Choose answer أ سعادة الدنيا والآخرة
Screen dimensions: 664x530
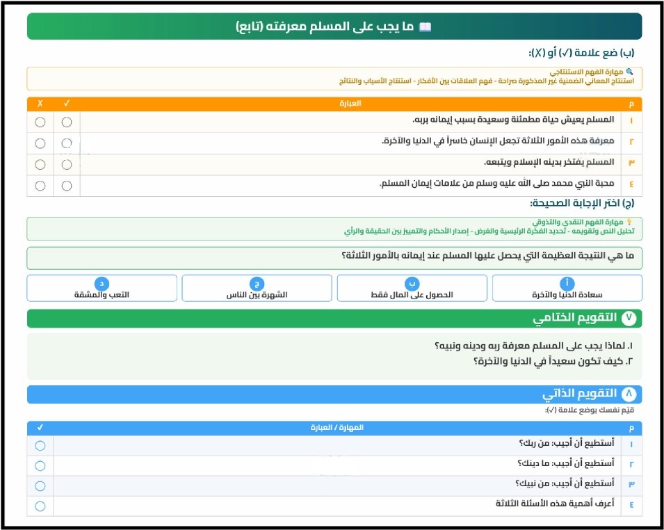tap(567, 288)
